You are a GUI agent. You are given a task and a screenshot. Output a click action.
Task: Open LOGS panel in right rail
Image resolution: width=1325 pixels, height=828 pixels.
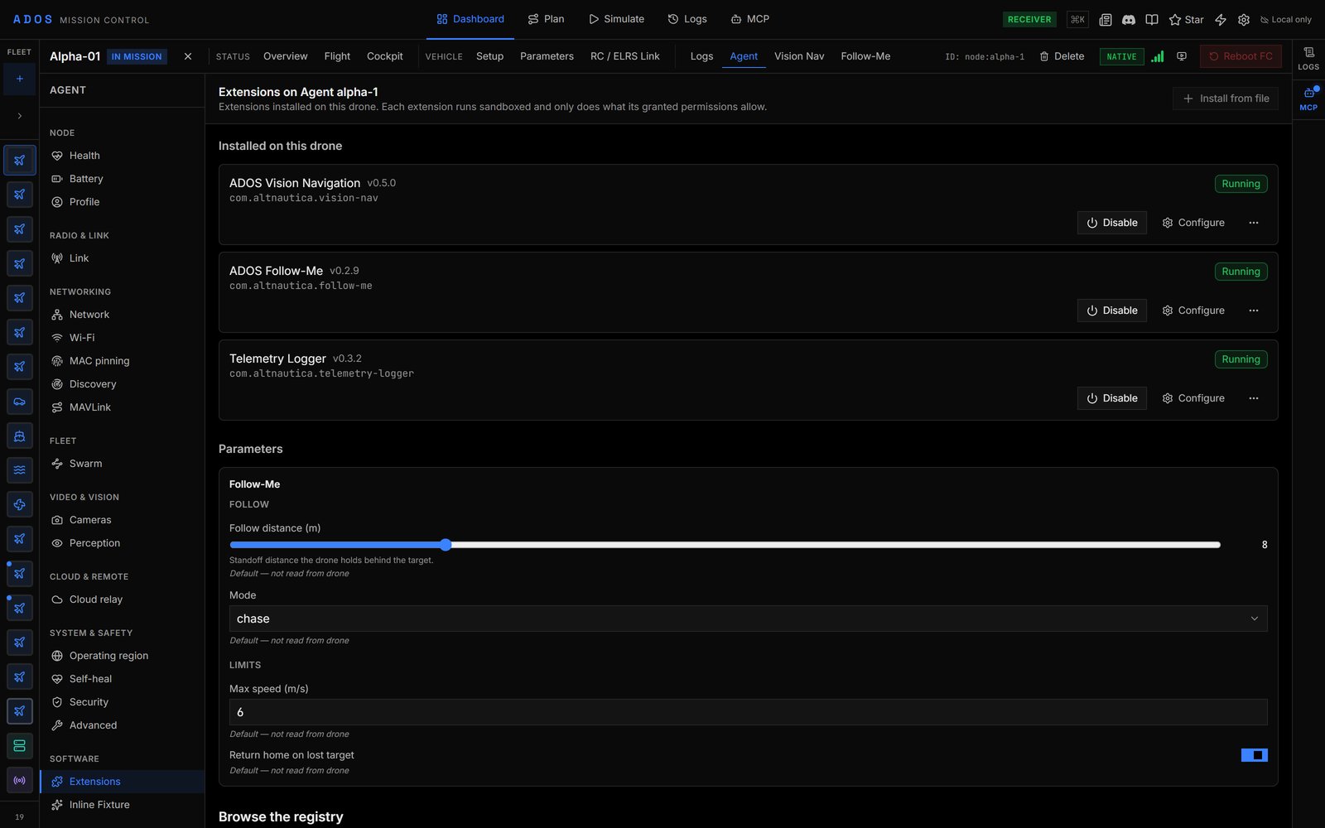point(1308,58)
